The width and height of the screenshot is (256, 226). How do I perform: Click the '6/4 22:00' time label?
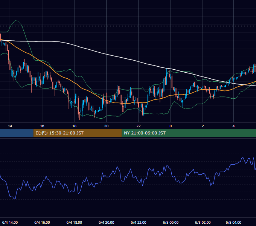pos(139,222)
